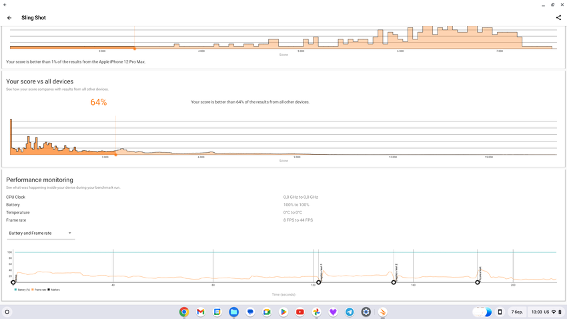Go back using the Sling Shot arrow
The image size is (567, 319).
point(9,18)
